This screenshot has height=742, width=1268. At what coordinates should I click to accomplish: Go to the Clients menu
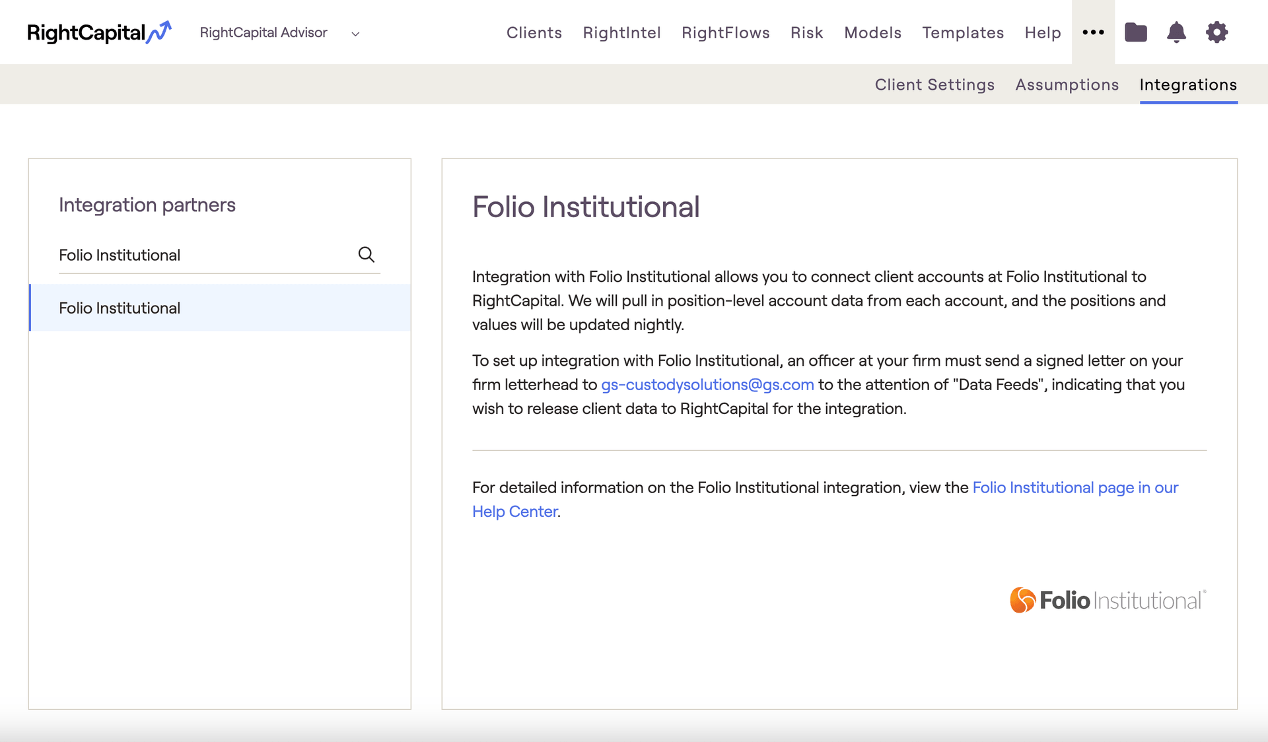[534, 33]
